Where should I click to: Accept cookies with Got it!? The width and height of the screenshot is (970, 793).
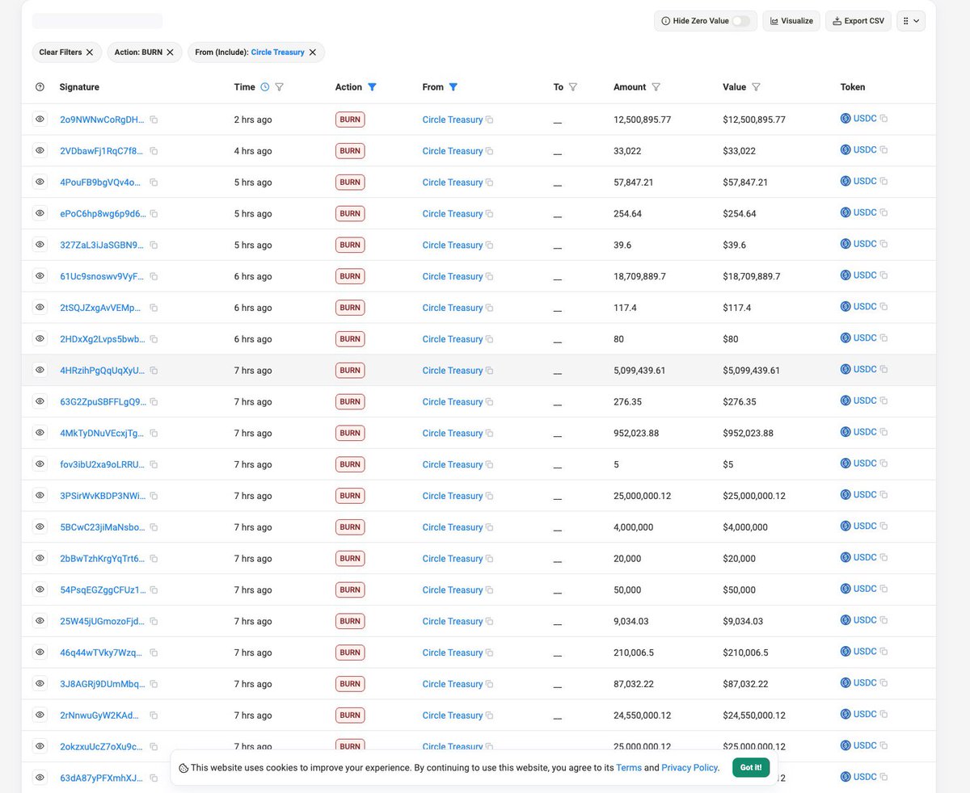click(x=751, y=767)
